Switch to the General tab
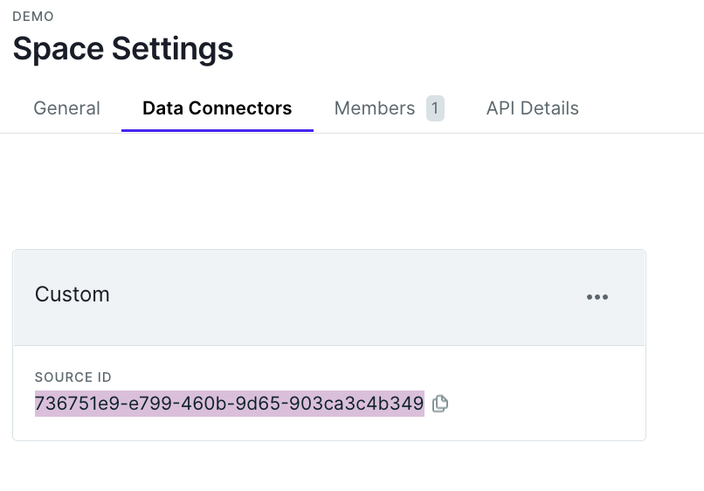The height and width of the screenshot is (491, 704). pos(66,108)
